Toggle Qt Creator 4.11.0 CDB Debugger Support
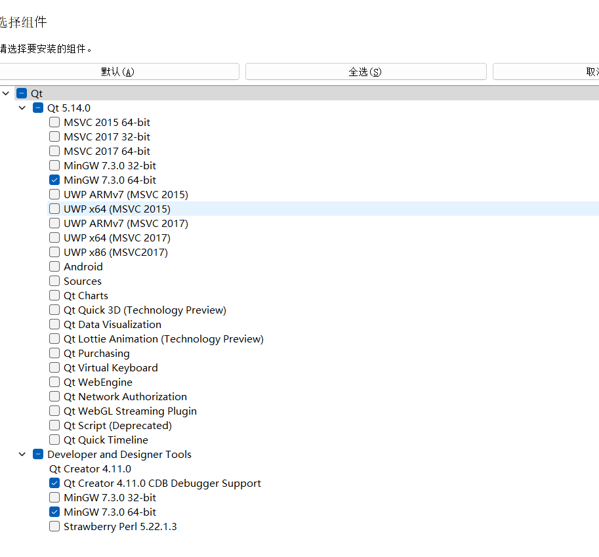Image resolution: width=599 pixels, height=557 pixels. point(54,483)
